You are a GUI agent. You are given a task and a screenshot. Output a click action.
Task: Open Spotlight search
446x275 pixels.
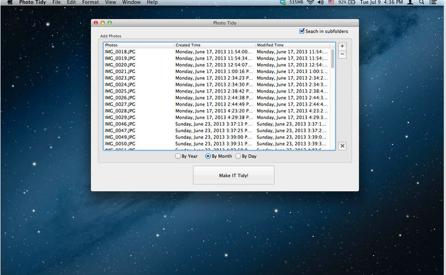pos(422,2)
